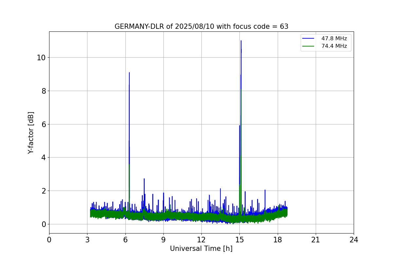
Task: Click x-axis tick label 9
Action: [163, 240]
